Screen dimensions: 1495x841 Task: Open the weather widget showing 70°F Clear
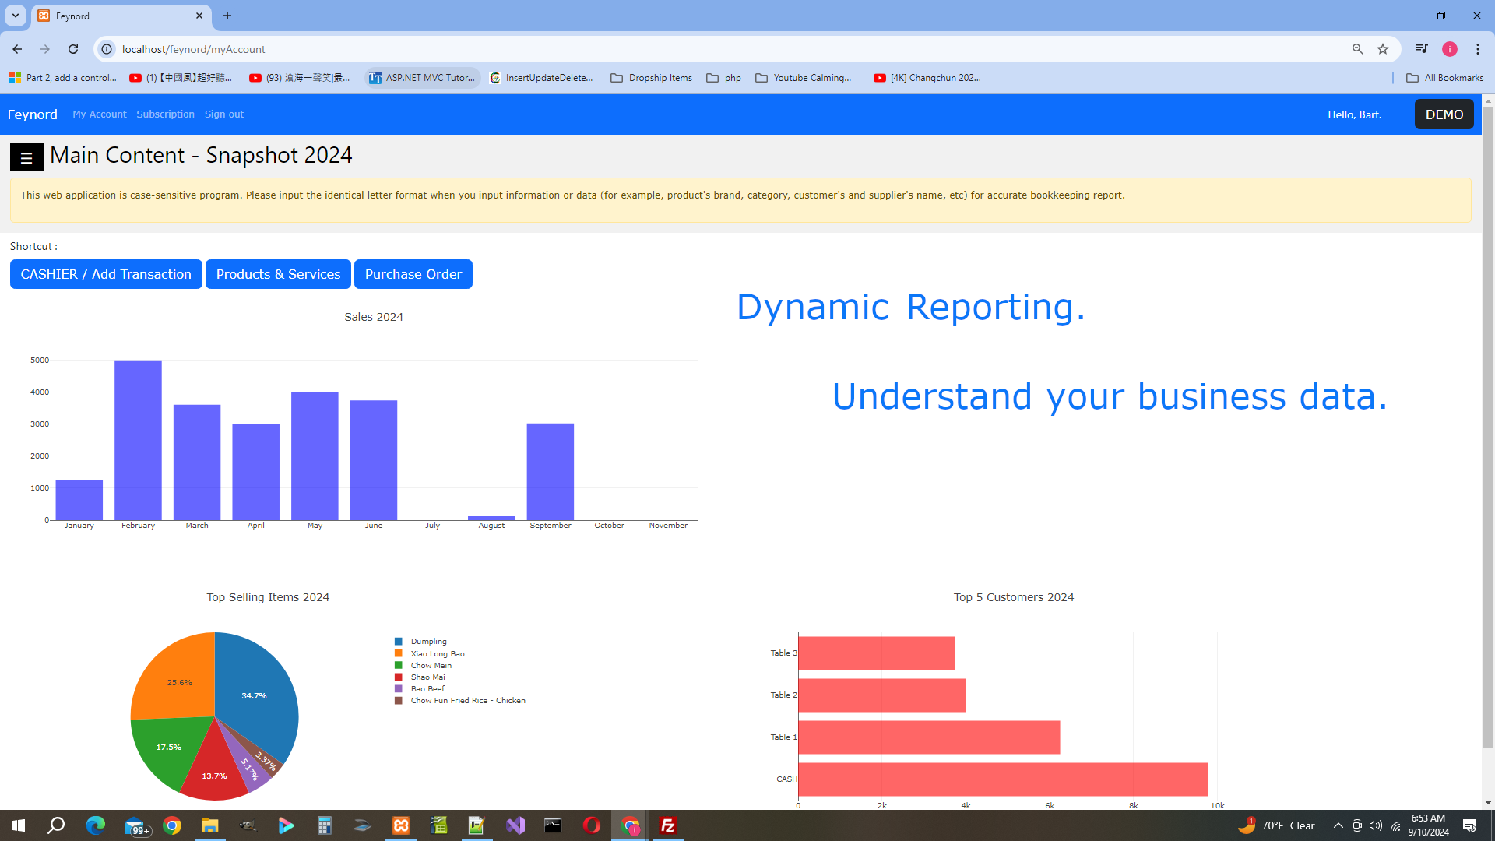coord(1277,825)
